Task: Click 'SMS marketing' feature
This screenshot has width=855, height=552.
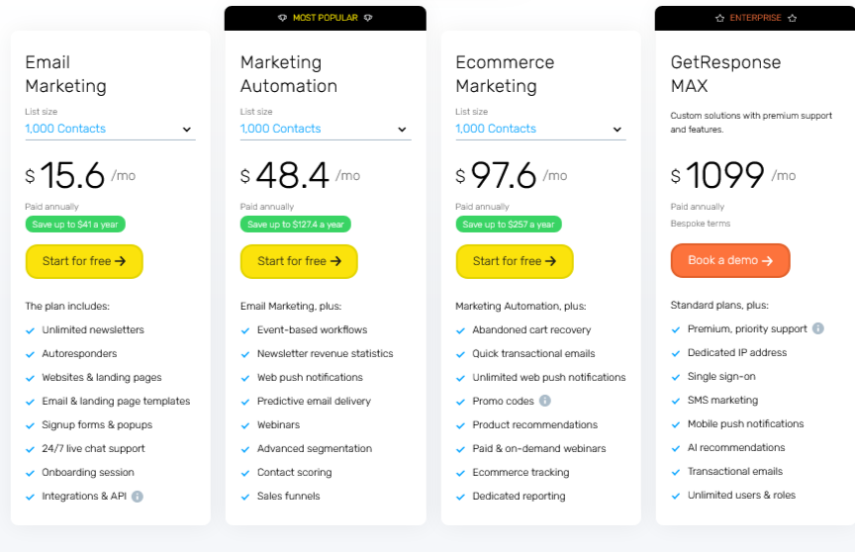Action: (x=722, y=401)
